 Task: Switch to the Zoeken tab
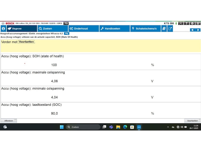53,28
